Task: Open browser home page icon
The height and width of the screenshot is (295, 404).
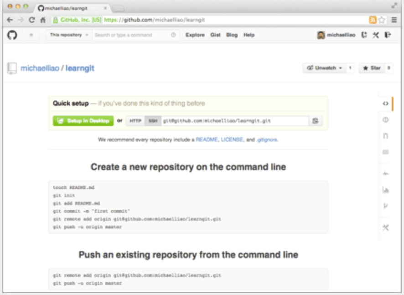Action: coord(43,20)
